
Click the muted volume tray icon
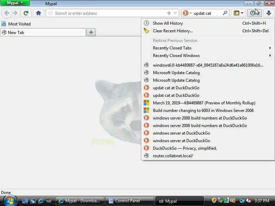[249, 201]
